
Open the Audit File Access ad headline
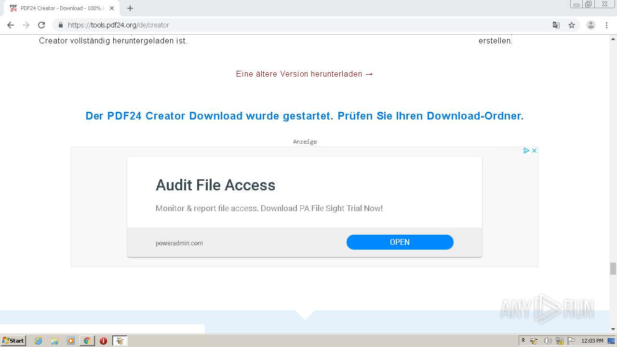[215, 185]
